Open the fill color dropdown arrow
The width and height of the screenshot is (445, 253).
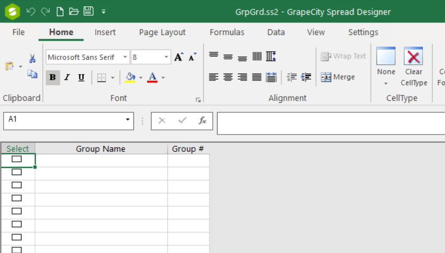click(x=141, y=78)
